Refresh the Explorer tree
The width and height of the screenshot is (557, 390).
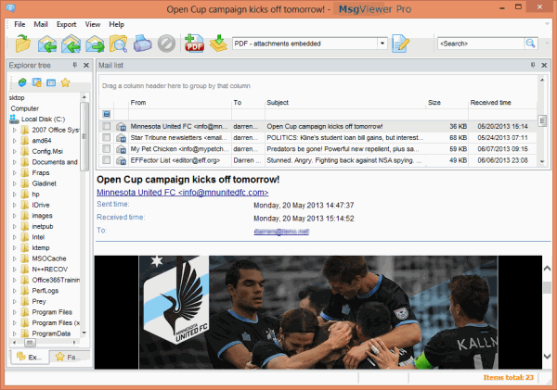click(x=22, y=82)
